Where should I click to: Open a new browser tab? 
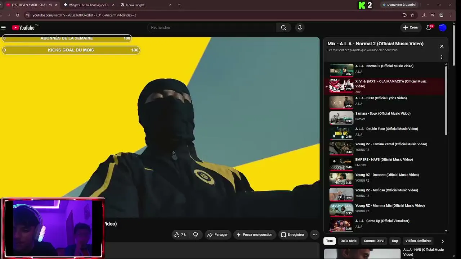click(x=179, y=5)
